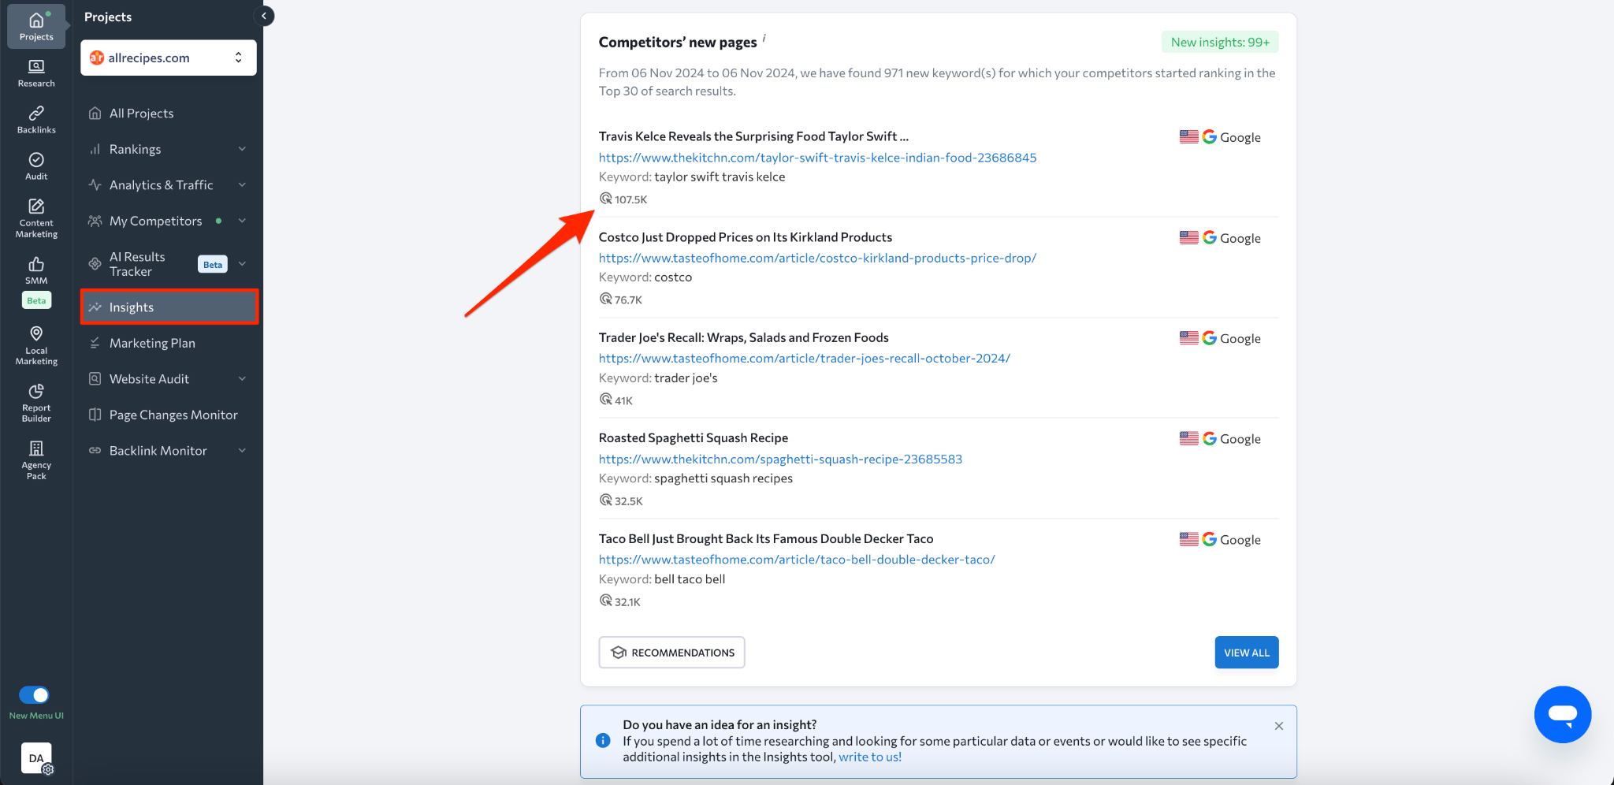Dismiss the insight idea banner
The image size is (1614, 785).
[1278, 726]
